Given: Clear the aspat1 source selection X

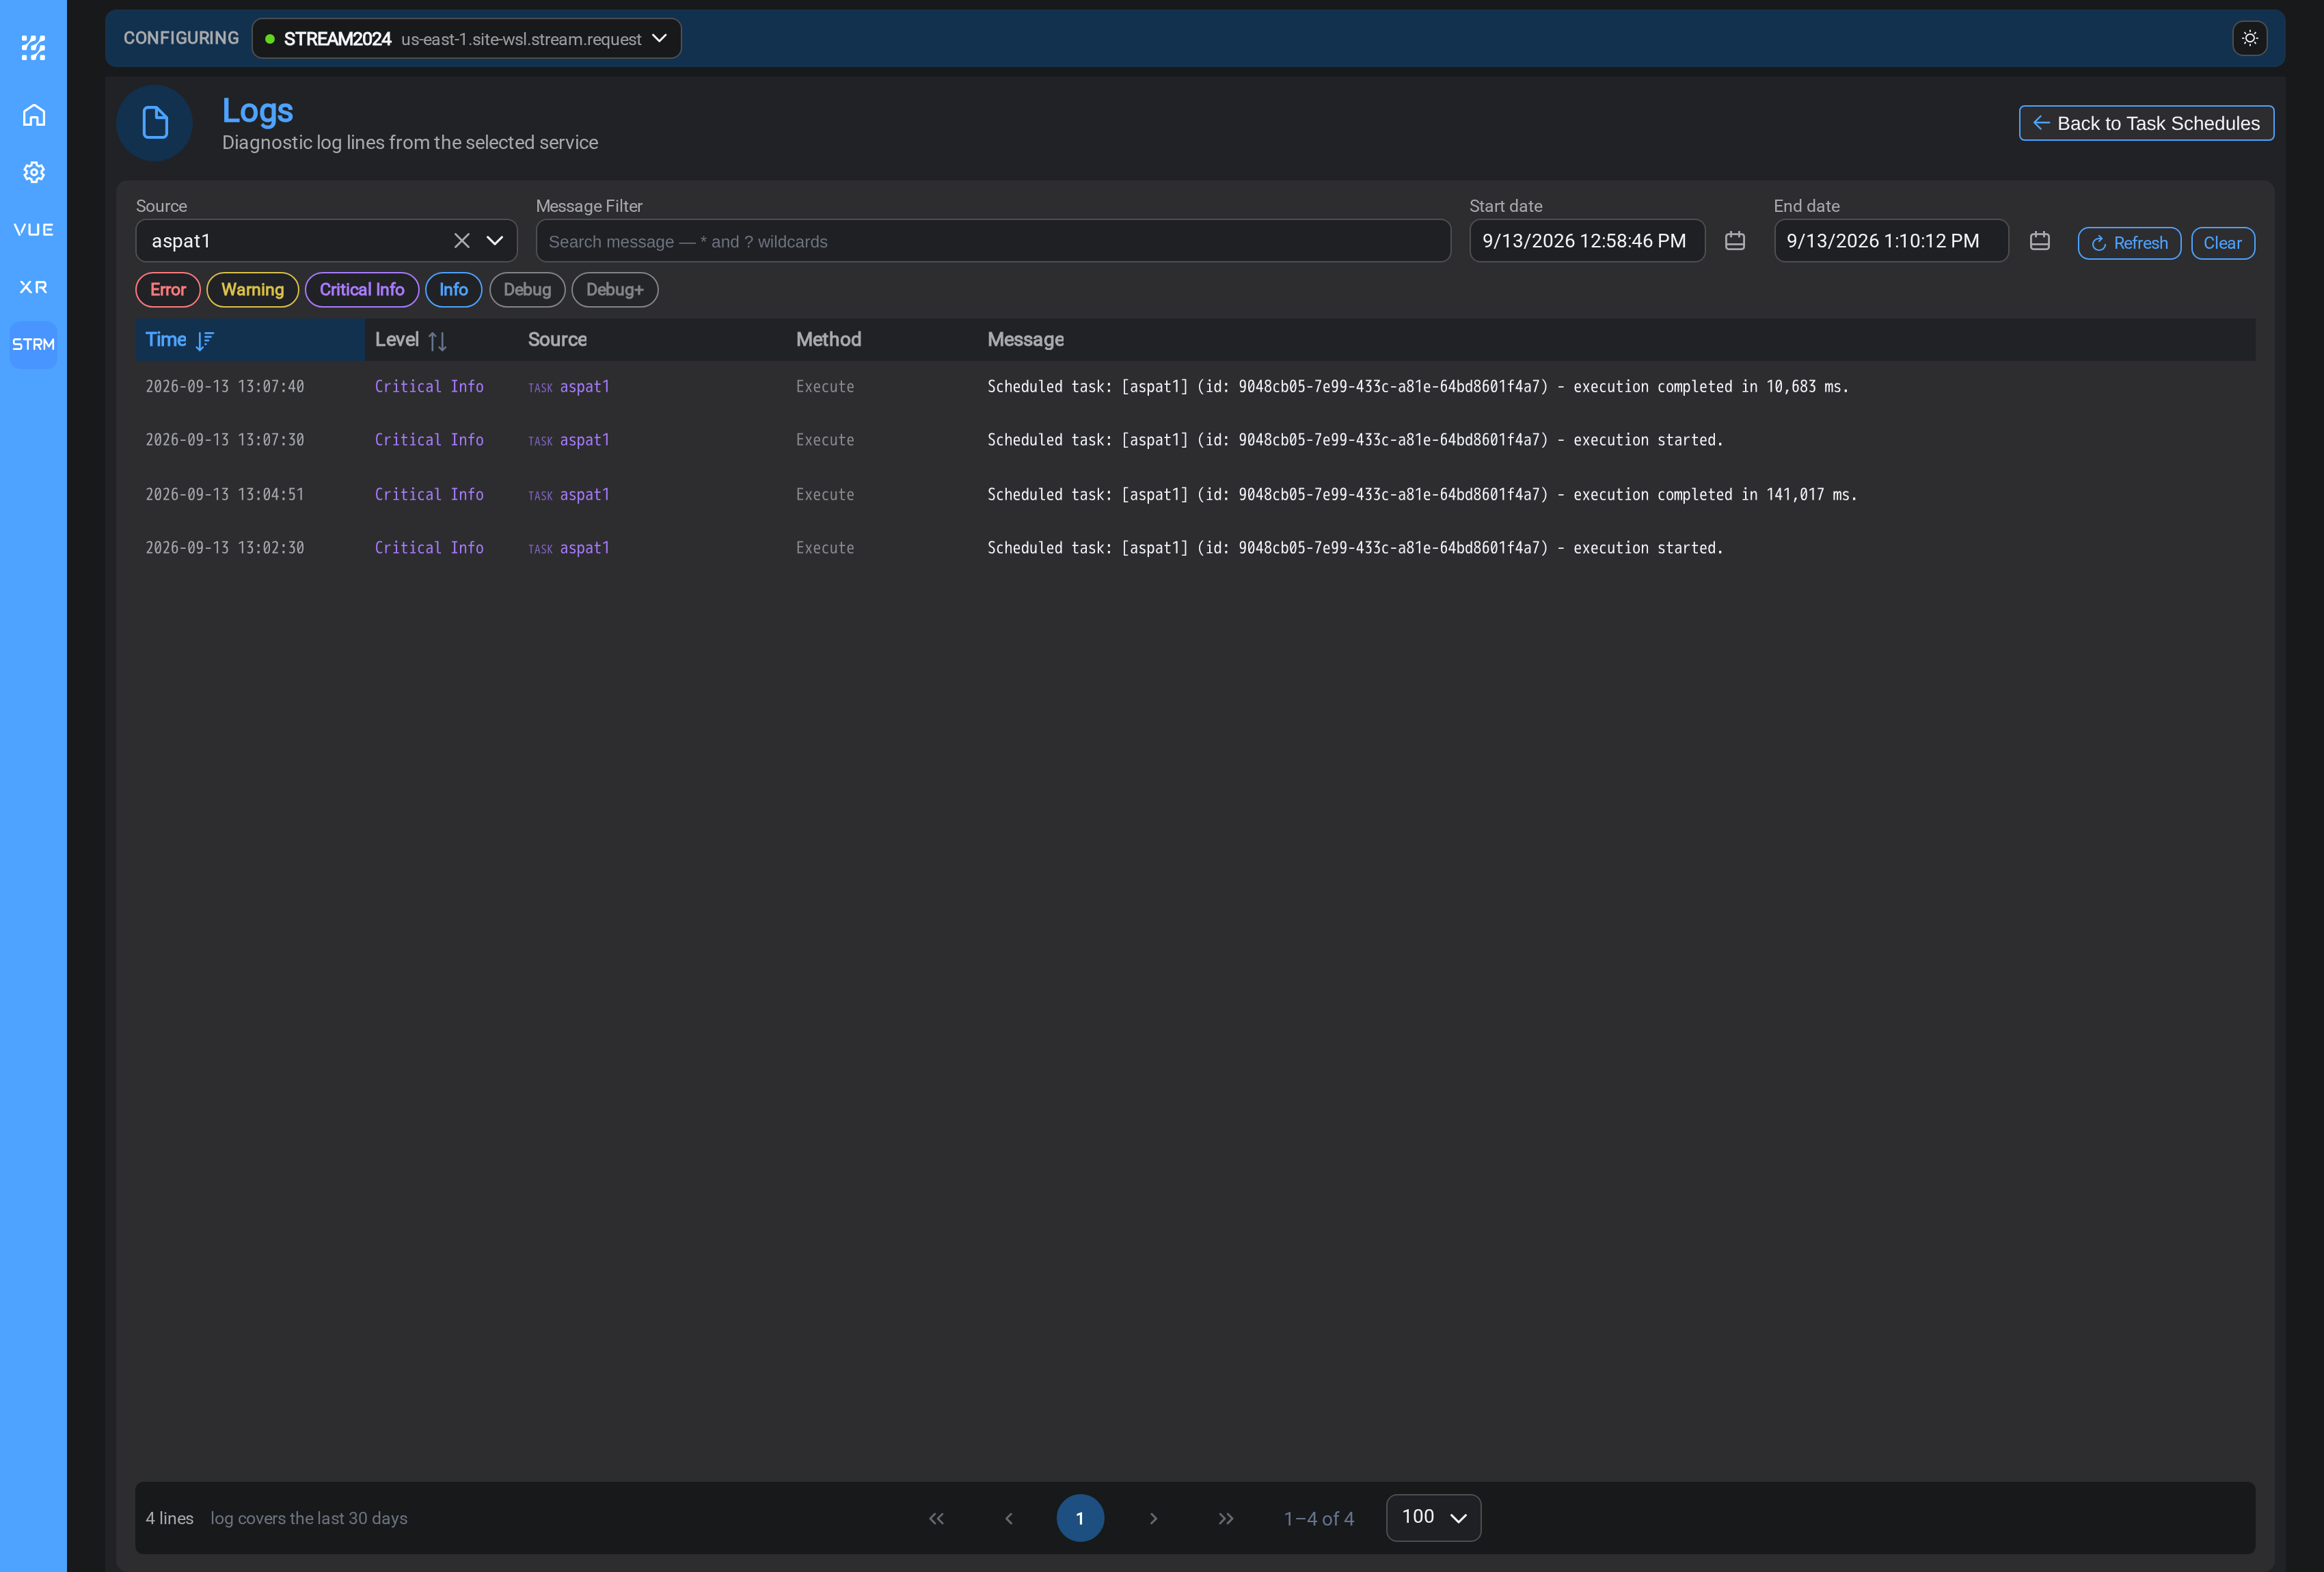Looking at the screenshot, I should (x=461, y=241).
